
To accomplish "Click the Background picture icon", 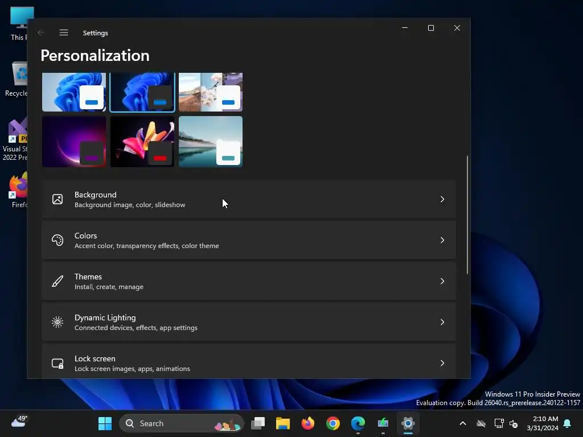I will [58, 199].
